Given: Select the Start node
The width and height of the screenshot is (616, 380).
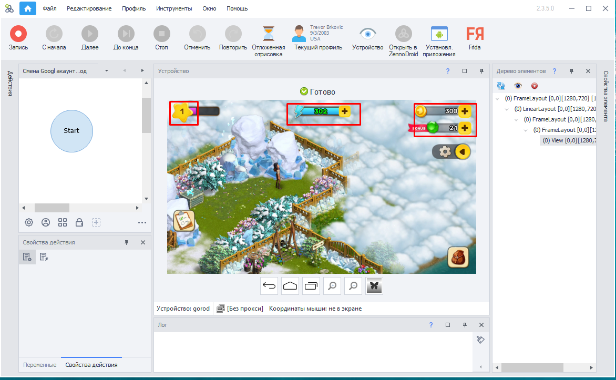Looking at the screenshot, I should tap(71, 131).
